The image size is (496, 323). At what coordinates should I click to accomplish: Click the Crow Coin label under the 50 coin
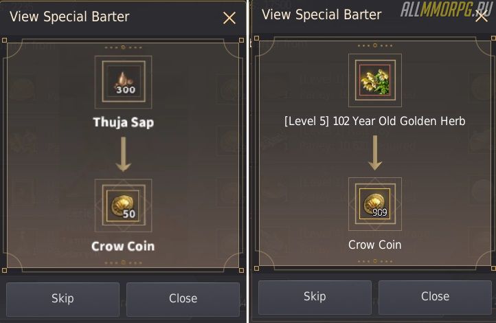click(x=124, y=246)
